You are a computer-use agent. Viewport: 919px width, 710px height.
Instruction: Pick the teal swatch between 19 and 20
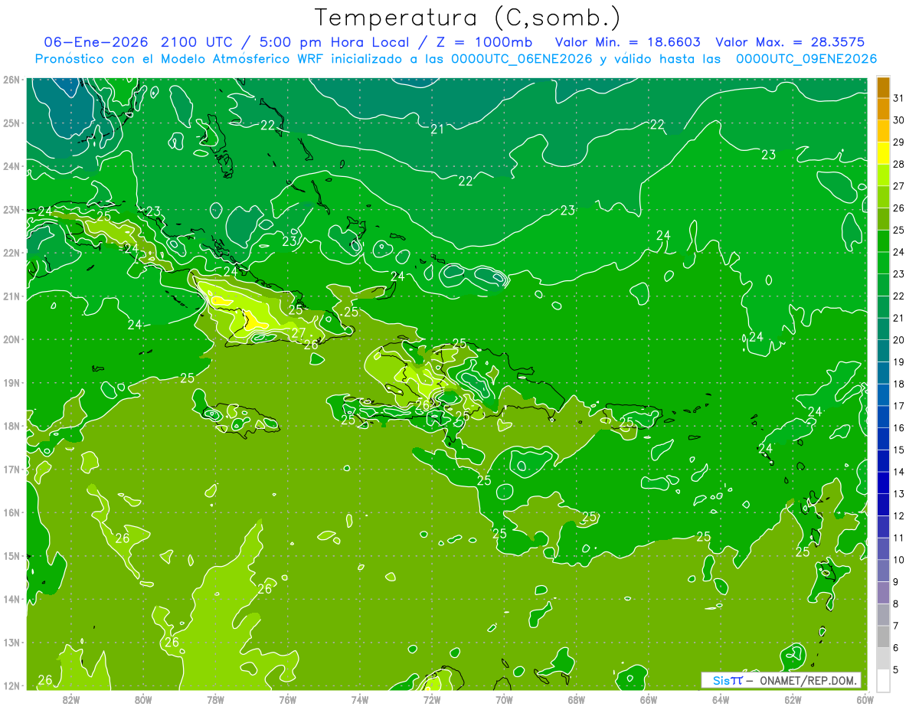point(883,351)
